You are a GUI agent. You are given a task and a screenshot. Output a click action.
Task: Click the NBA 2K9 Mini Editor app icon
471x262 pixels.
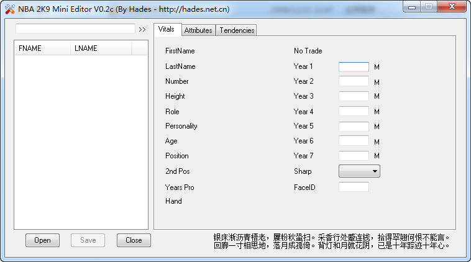click(x=9, y=9)
